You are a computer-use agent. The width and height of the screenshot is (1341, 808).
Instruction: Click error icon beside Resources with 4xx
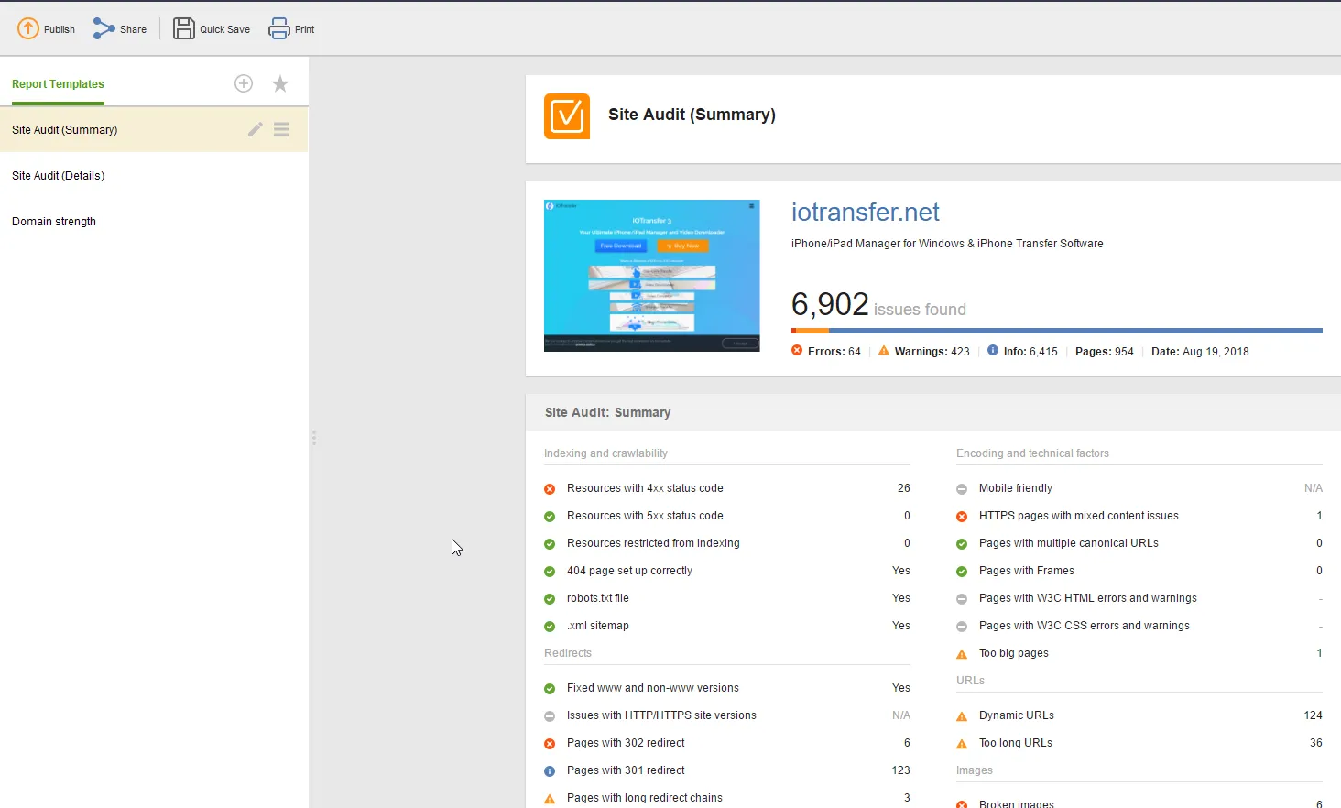click(550, 489)
